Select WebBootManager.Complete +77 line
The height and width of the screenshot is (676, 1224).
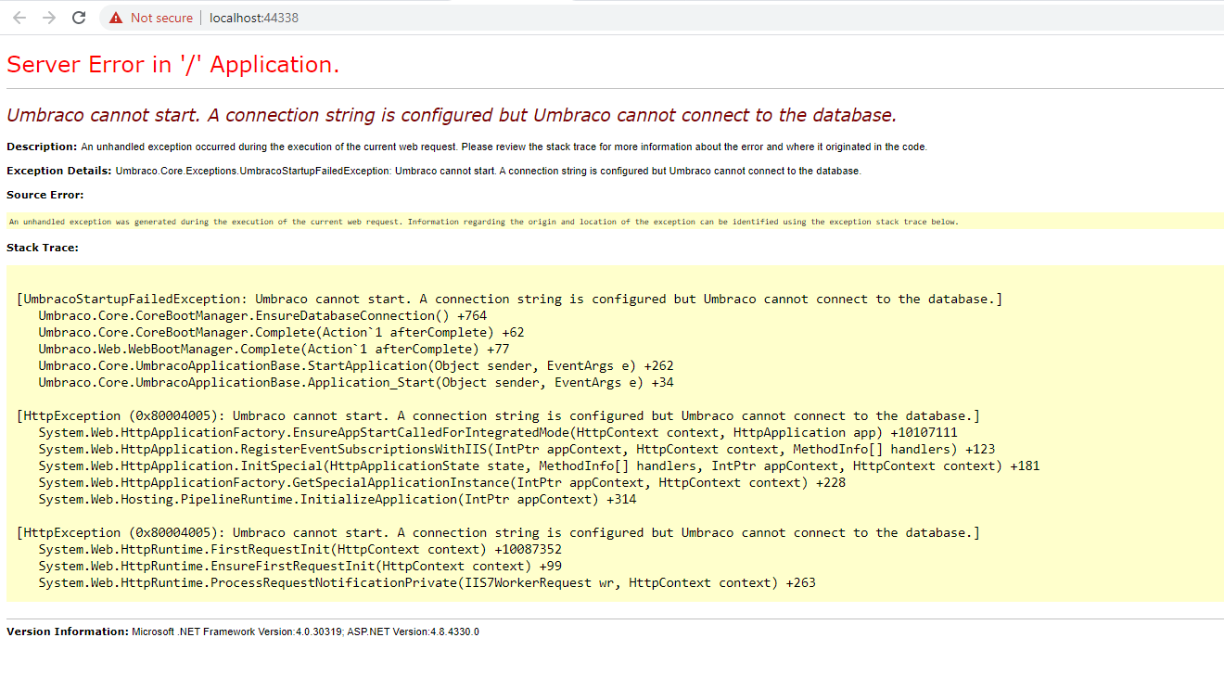(274, 349)
